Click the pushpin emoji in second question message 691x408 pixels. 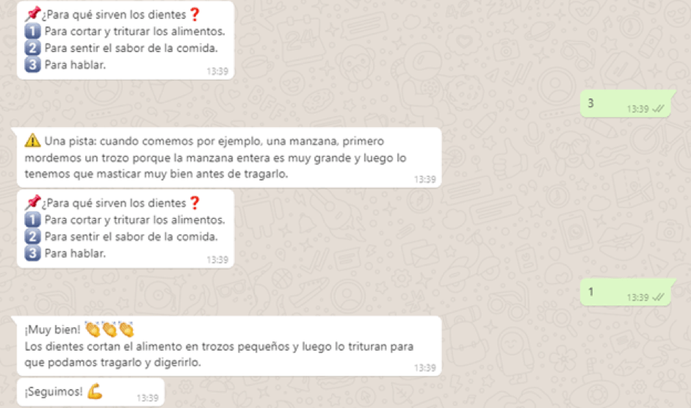tap(32, 203)
